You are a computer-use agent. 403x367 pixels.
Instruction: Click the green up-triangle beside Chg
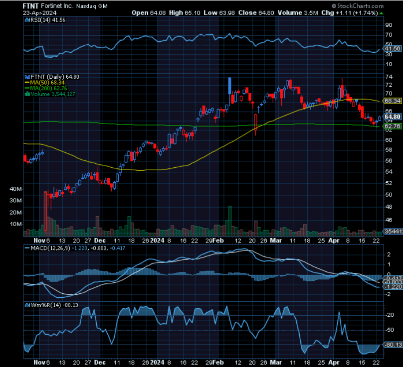point(382,13)
